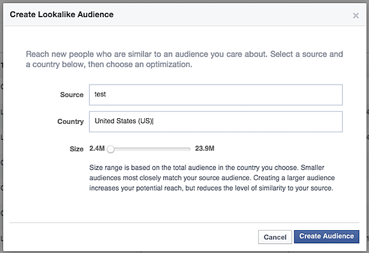369x253 pixels.
Task: Click the Source input field containing test
Action: [216, 95]
